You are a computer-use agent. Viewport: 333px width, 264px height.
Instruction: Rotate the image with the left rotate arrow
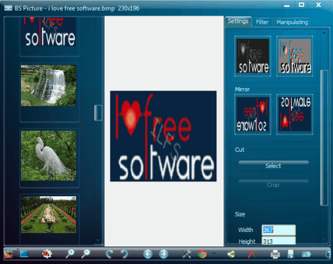[109, 254]
